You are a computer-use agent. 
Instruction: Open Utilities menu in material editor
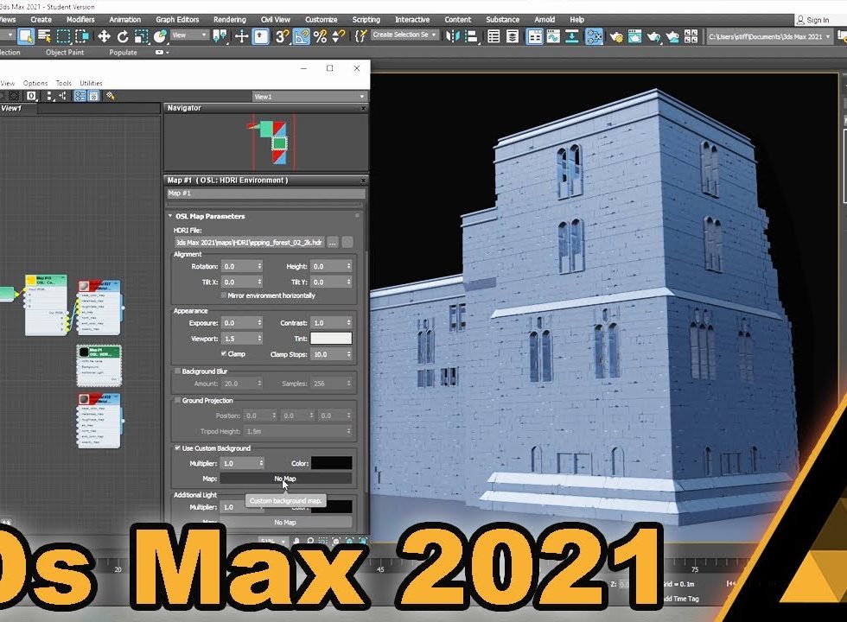pos(91,83)
